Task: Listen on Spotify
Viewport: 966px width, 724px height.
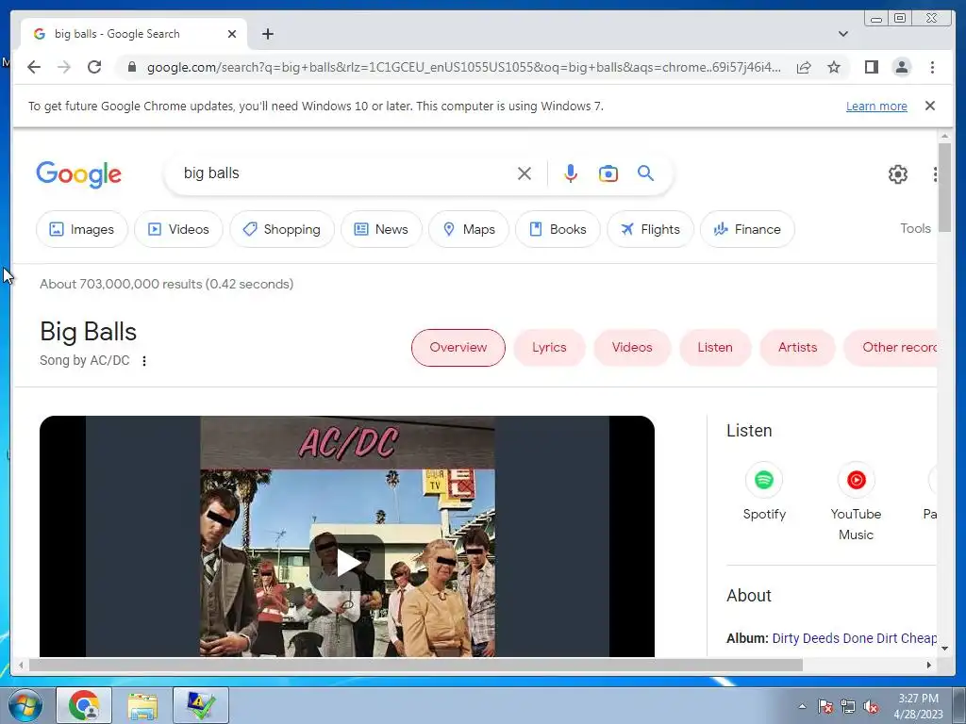Action: click(764, 492)
